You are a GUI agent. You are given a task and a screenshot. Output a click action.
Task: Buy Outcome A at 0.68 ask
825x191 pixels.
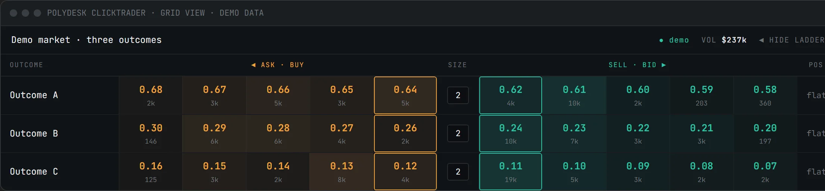151,95
